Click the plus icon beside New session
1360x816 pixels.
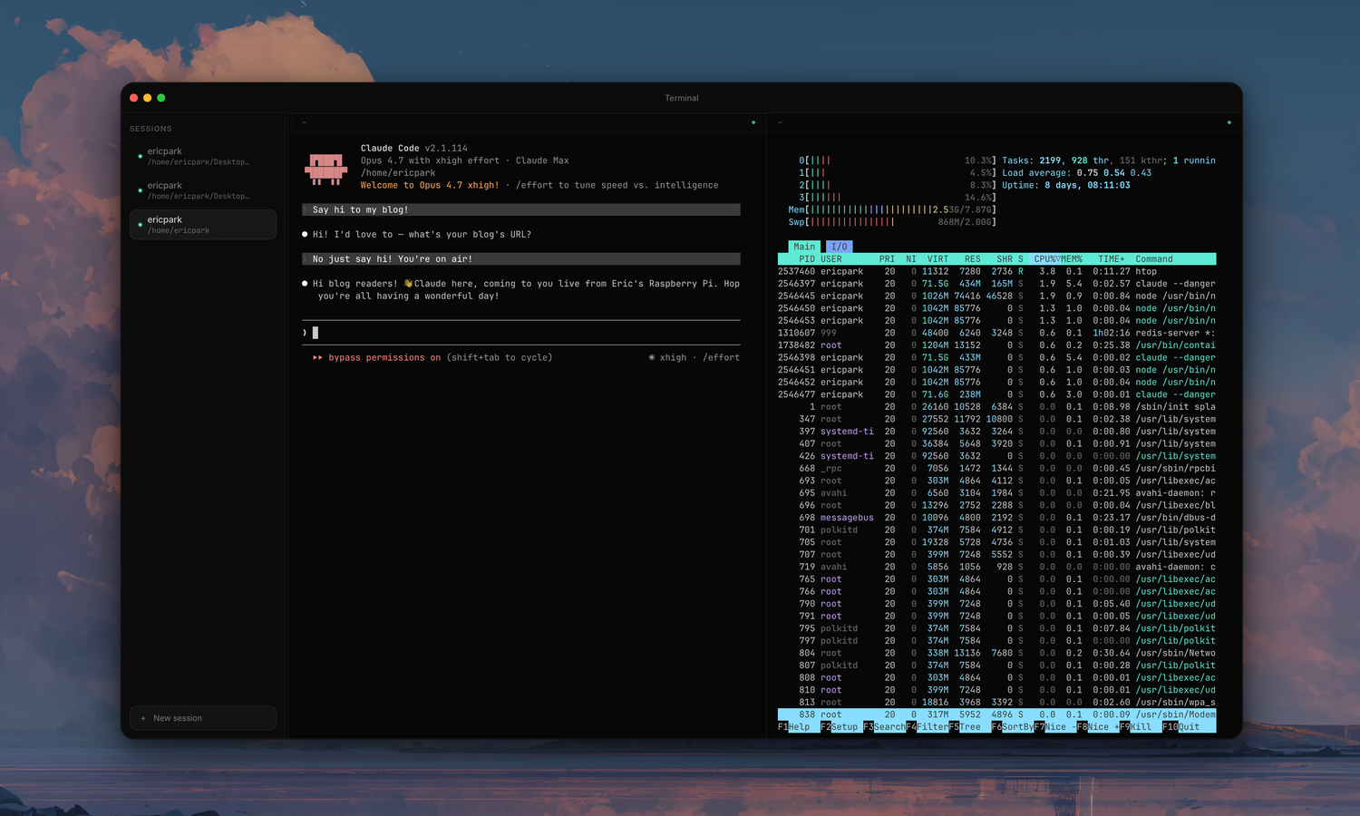143,718
